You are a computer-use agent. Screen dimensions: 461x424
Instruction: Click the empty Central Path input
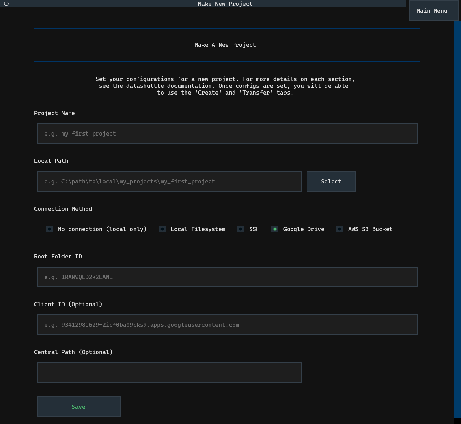(169, 372)
